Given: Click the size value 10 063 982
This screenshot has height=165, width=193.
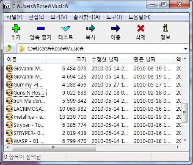Looking at the screenshot, I should (x=73, y=109).
